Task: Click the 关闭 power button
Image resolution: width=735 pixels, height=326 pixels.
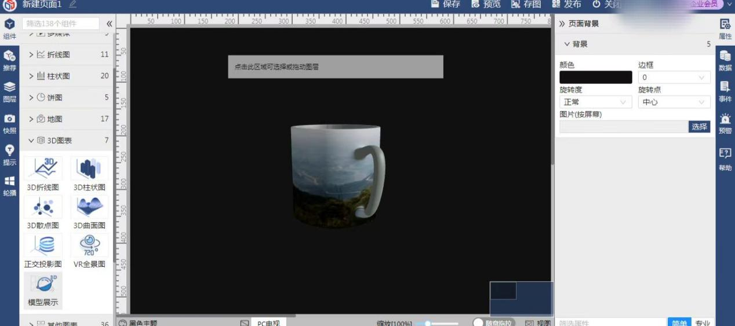Action: pyautogui.click(x=607, y=3)
